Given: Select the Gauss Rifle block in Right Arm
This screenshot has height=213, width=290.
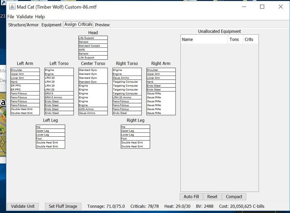Looking at the screenshot, I should click(x=161, y=103).
